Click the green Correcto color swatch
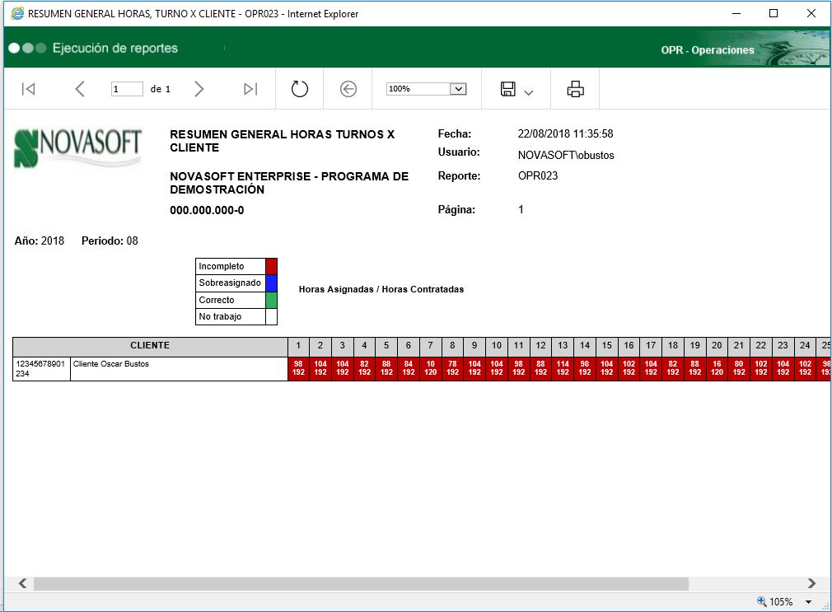Screen dimensions: 832x612 pos(272,301)
